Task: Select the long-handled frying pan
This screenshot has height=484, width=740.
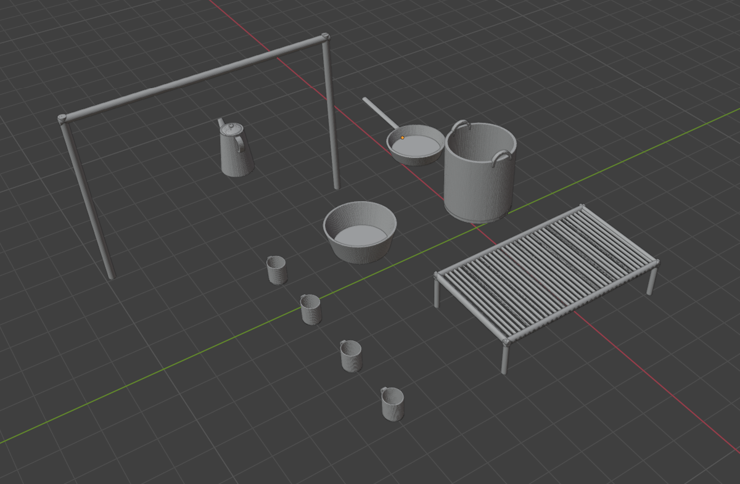Action: (x=415, y=144)
